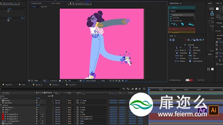
Task: Toggle visibility of R_Puppet Pin 1 layer
Action: pyautogui.click(x=37, y=119)
